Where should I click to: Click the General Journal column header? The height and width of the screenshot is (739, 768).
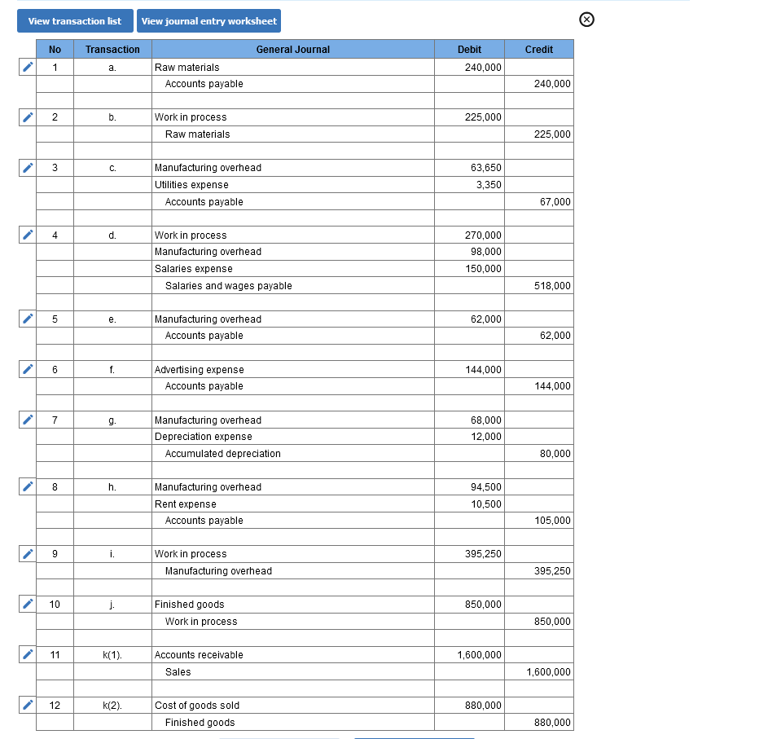[x=293, y=50]
